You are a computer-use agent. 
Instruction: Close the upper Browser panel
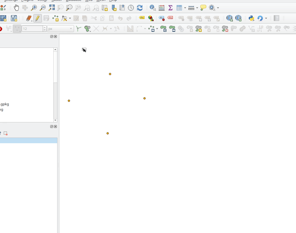click(56, 37)
